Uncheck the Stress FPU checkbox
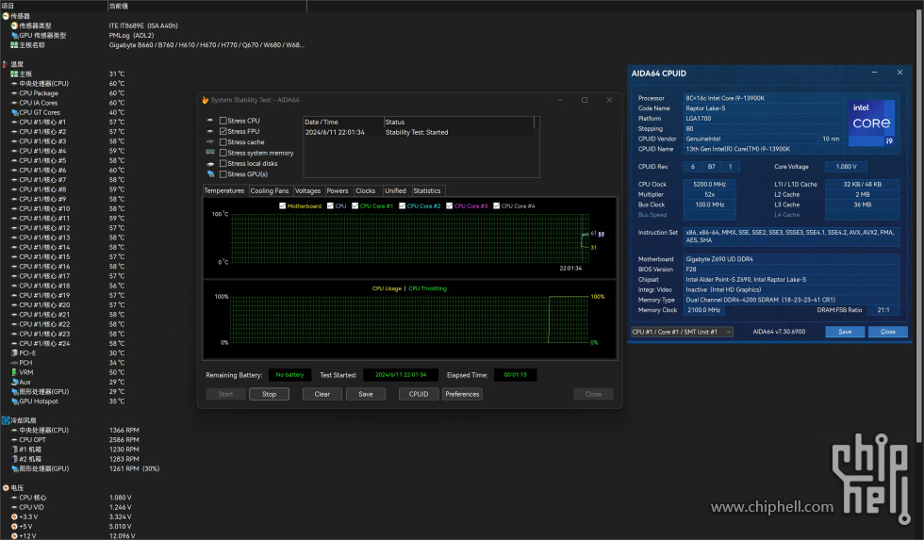The width and height of the screenshot is (924, 540). (223, 131)
